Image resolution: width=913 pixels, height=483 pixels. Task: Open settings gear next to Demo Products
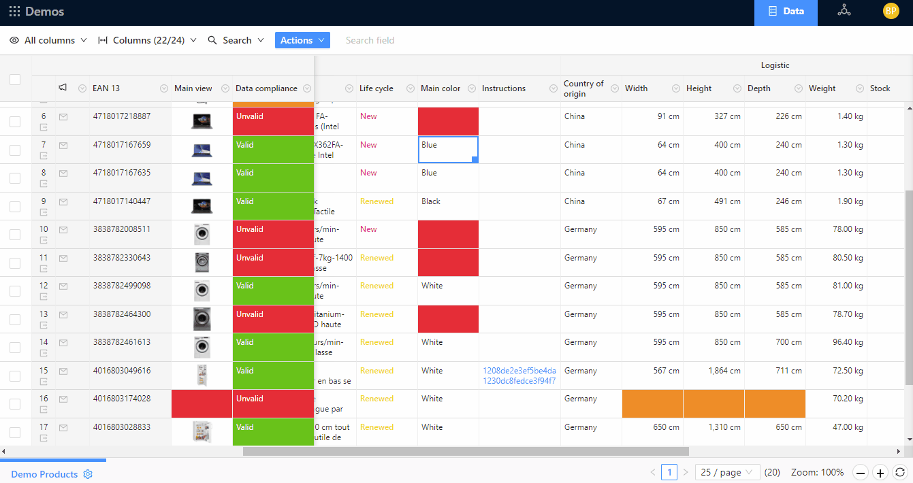coord(88,474)
